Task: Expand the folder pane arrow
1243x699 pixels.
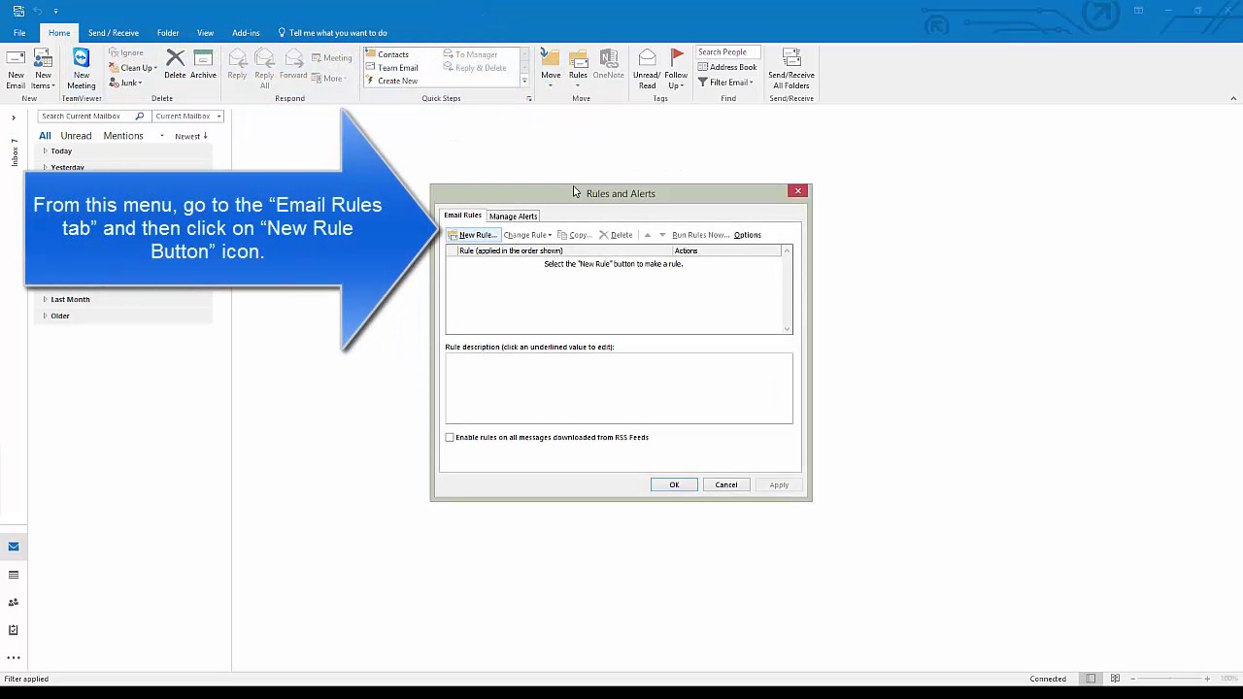Action: pyautogui.click(x=14, y=117)
